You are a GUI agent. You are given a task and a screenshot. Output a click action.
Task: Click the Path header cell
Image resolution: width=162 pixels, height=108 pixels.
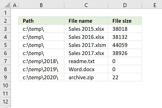point(41,21)
